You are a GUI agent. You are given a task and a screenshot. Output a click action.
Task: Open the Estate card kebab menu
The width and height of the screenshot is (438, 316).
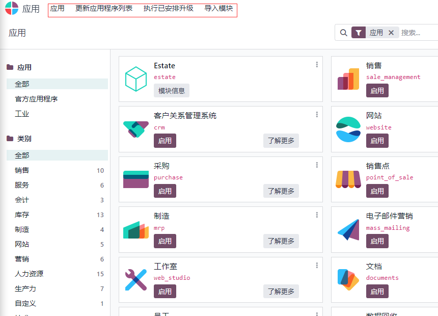click(317, 65)
